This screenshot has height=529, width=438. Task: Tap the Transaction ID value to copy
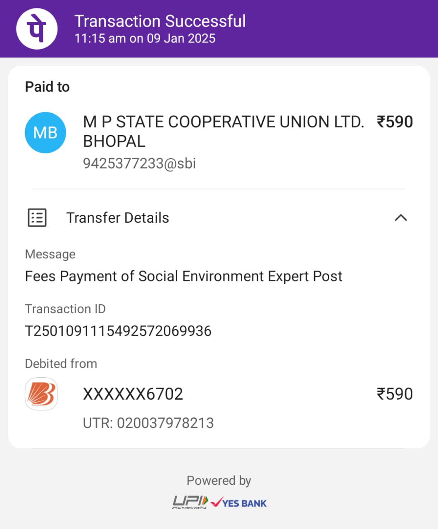(118, 331)
